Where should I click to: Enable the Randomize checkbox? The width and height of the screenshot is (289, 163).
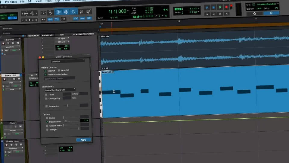point(46,106)
